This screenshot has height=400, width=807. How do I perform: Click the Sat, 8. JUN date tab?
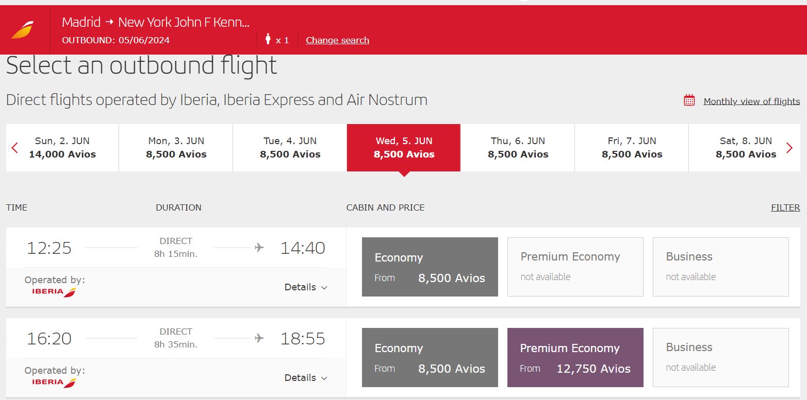[x=746, y=147]
